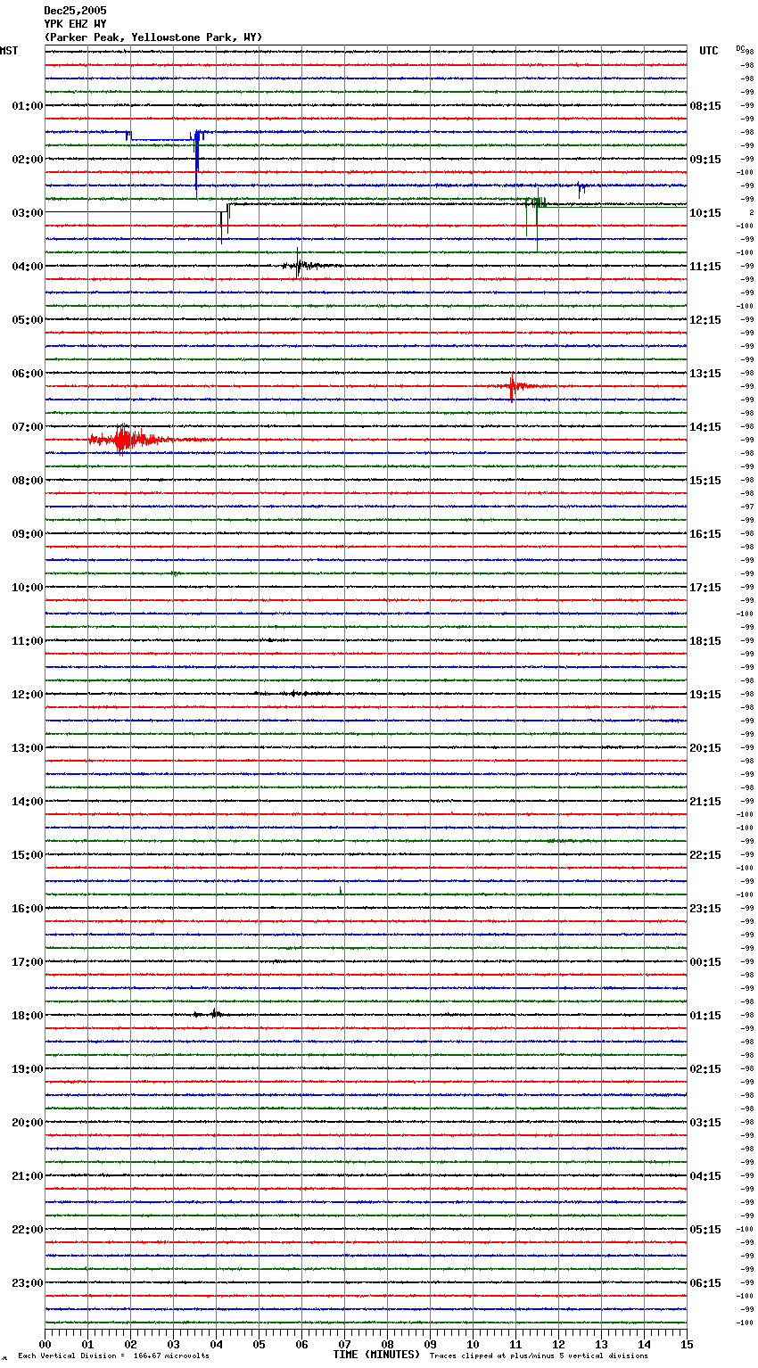Select the 21:00 MST time label
The height and width of the screenshot is (1368, 758).
[28, 1176]
